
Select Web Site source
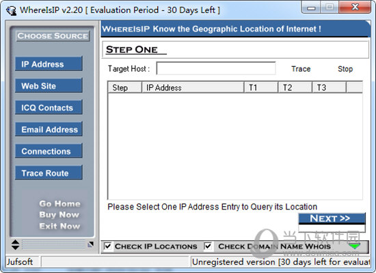coord(49,86)
